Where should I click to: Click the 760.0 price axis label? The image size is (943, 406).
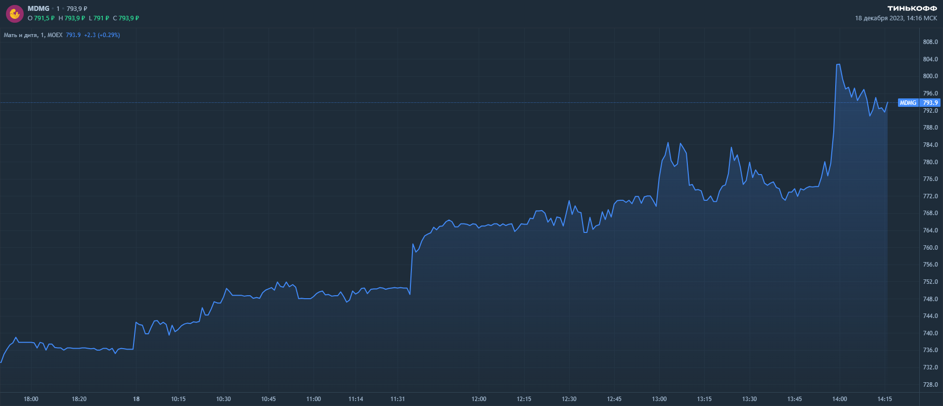pyautogui.click(x=930, y=248)
